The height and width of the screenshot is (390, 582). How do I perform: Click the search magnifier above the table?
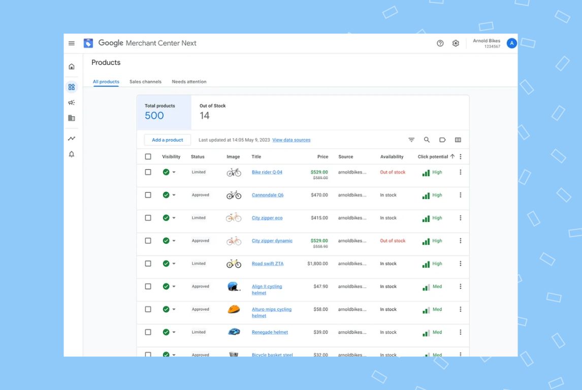pyautogui.click(x=427, y=140)
